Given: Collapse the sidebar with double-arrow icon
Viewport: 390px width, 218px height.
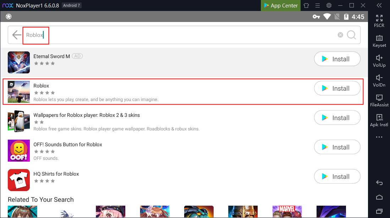Looking at the screenshot, I should pyautogui.click(x=379, y=5).
